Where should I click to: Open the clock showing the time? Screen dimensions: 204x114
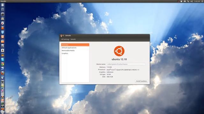(x=197, y=1)
